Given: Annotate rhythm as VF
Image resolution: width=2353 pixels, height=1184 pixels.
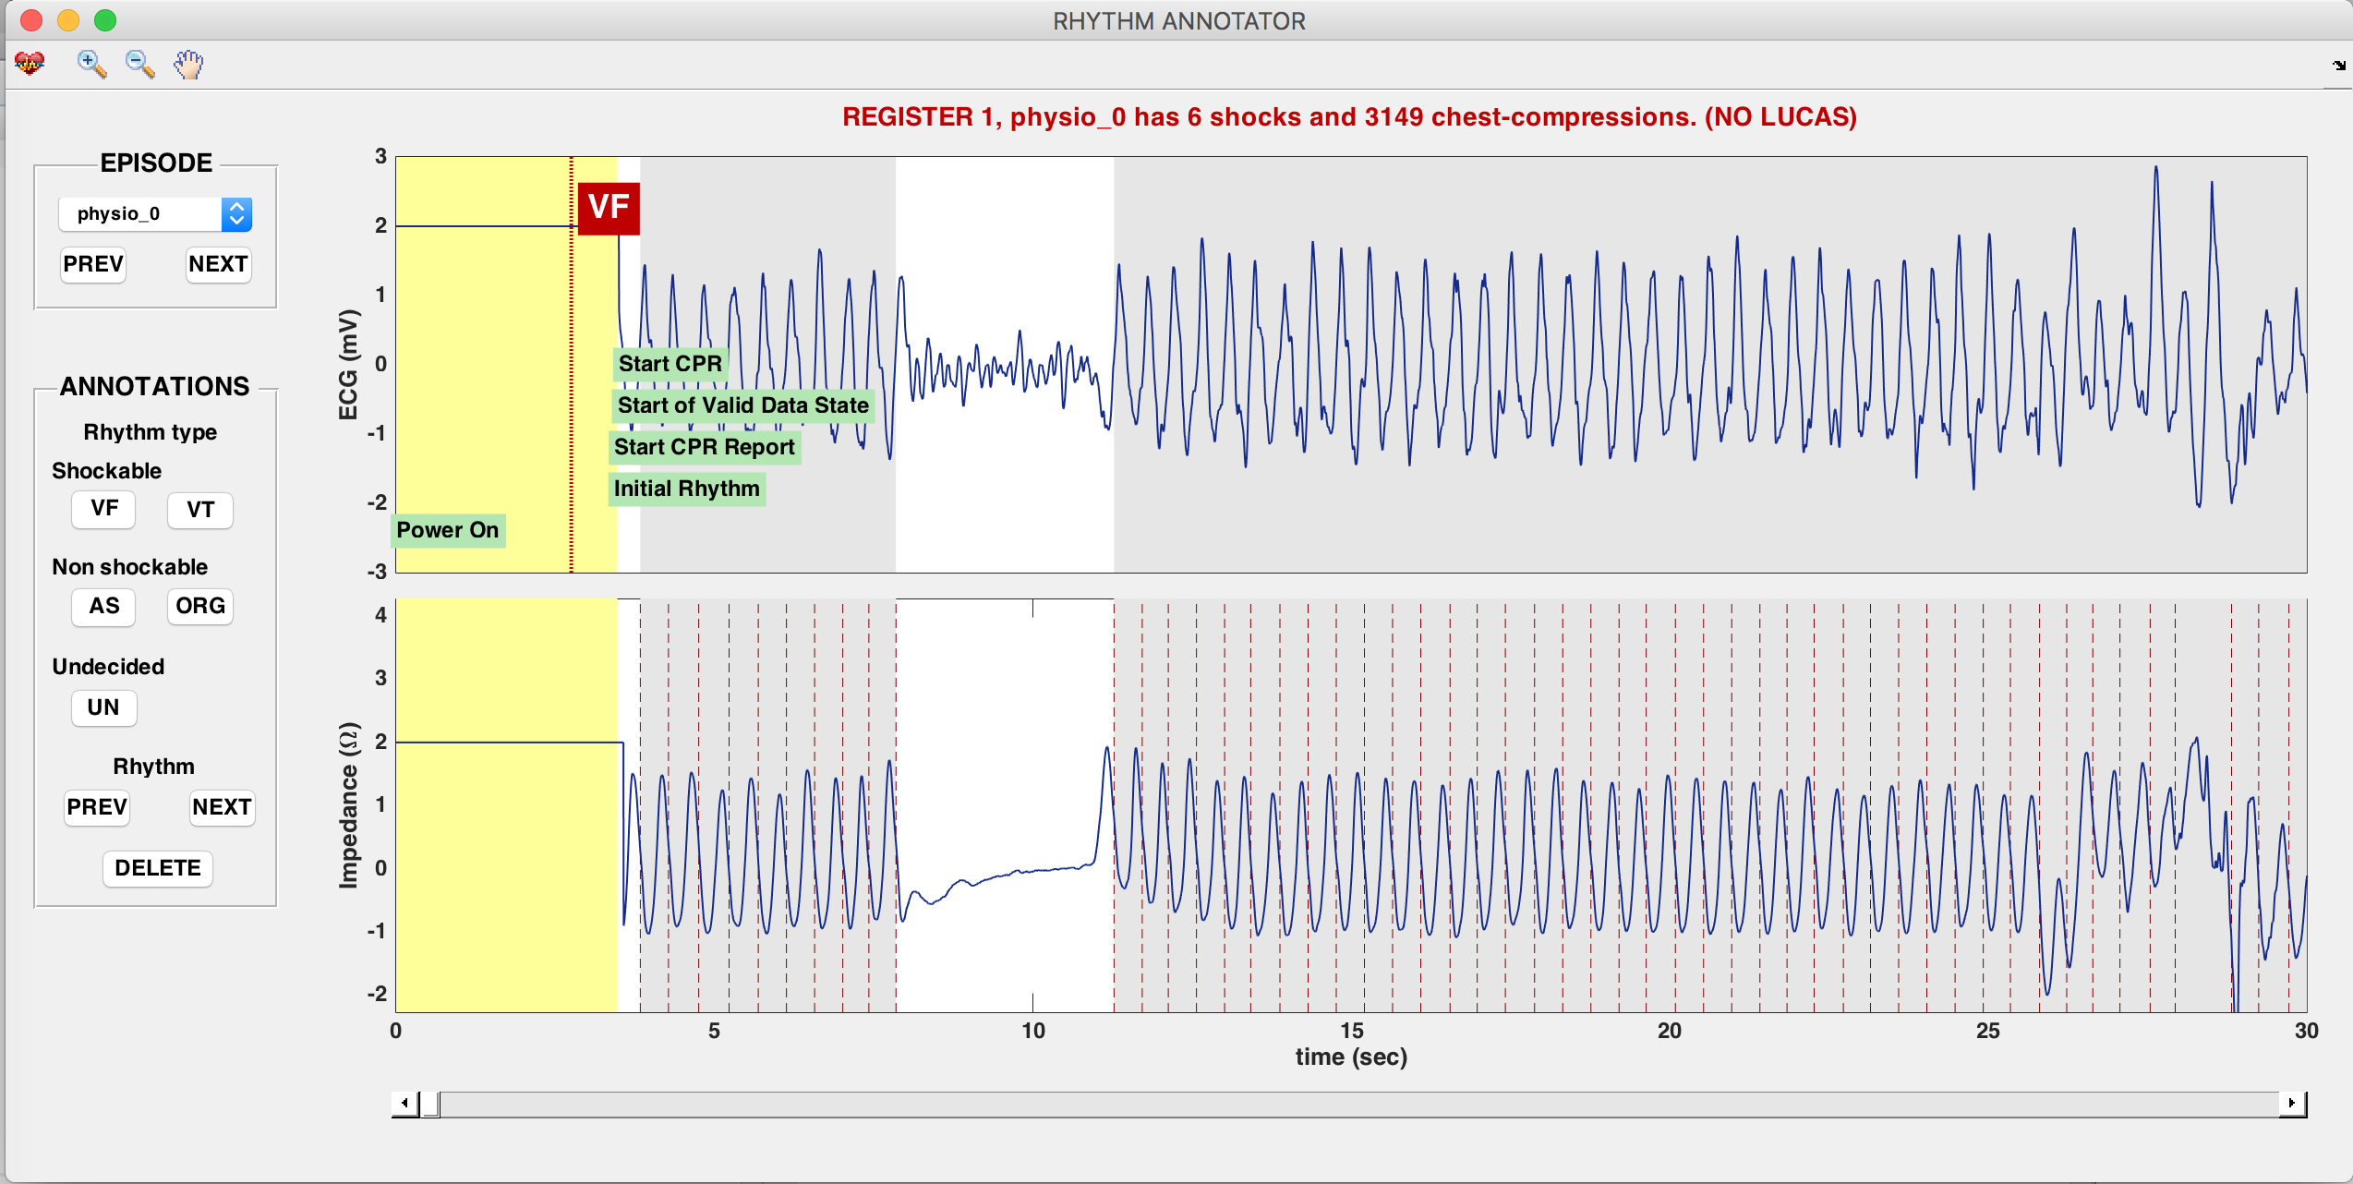Looking at the screenshot, I should 104,509.
